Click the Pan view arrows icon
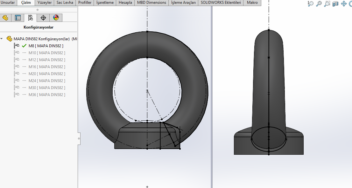 (x=344, y=3)
